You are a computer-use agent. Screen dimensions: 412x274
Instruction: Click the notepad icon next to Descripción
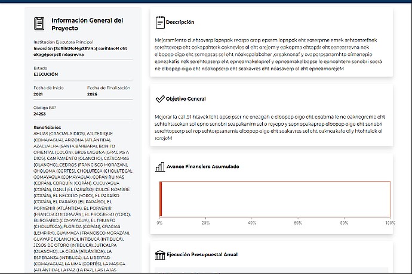click(x=160, y=22)
